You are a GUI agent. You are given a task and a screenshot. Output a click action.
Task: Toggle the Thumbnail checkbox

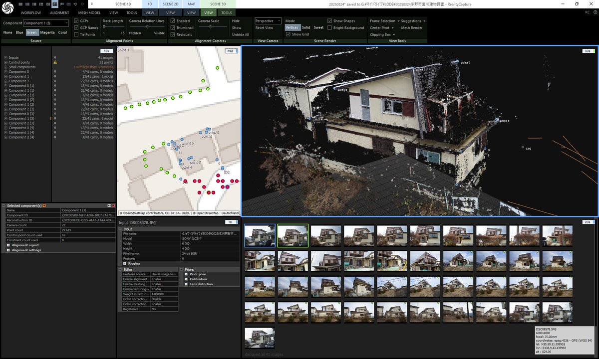[x=173, y=28]
